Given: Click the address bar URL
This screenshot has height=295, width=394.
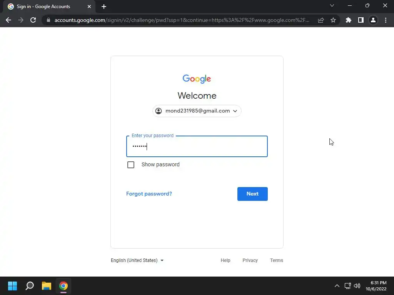Looking at the screenshot, I should [182, 20].
